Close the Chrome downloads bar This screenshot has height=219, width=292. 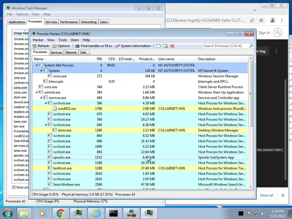283,195
